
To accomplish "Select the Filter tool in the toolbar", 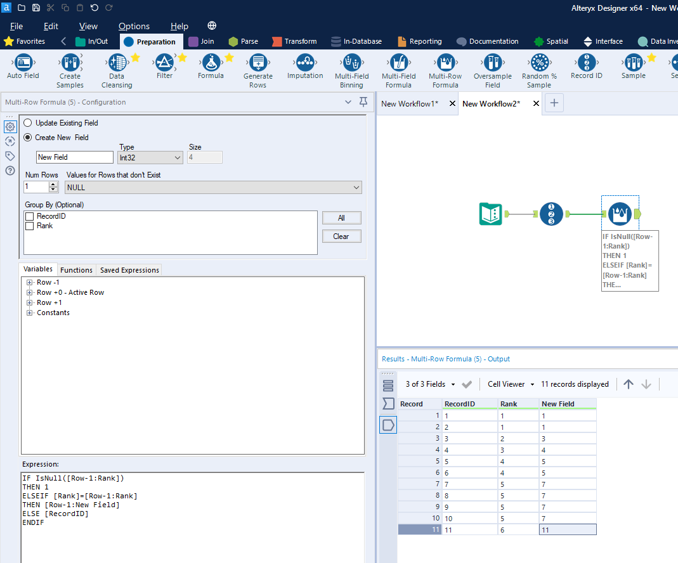I will 164,66.
